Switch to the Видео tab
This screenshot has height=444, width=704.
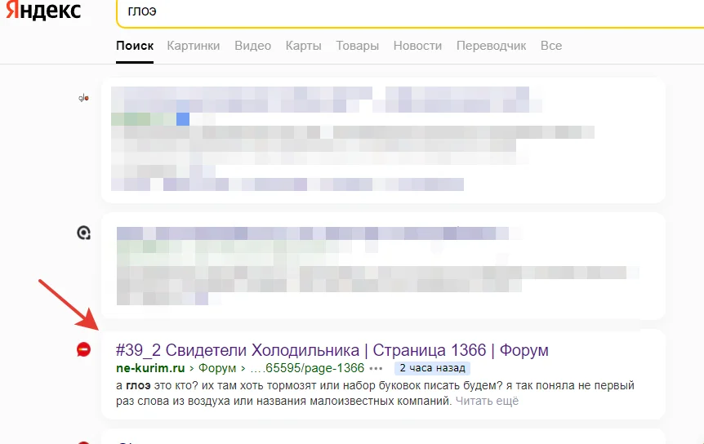tap(253, 46)
